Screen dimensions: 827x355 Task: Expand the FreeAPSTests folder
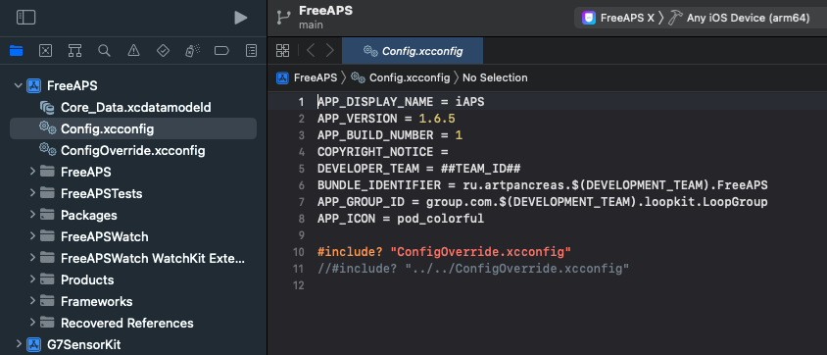pos(32,193)
